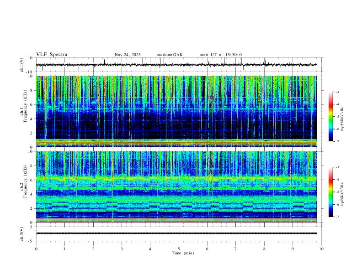
Task: Click the 'VLF Spectra' title text
Action: point(52,55)
